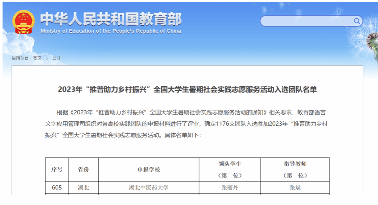The width and height of the screenshot is (378, 205).
Task: Click row number 605 cell
Action: click(x=57, y=188)
